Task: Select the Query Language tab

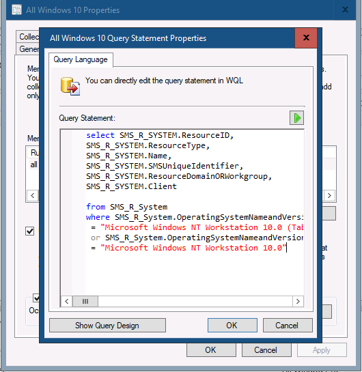Action: 81,59
